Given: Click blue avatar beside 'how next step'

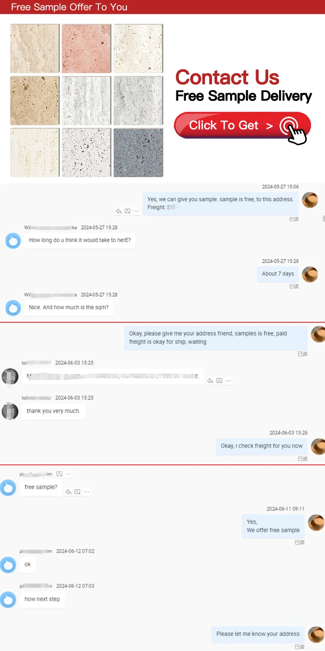Looking at the screenshot, I should (8, 600).
